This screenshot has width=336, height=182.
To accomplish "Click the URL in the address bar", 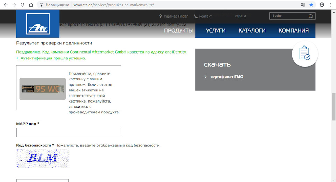I will pos(113,5).
